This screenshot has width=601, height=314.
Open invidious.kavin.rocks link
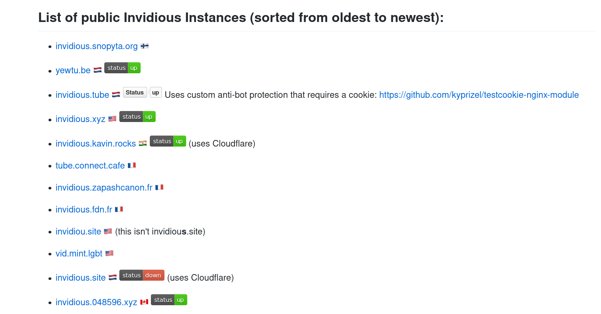pyautogui.click(x=96, y=144)
